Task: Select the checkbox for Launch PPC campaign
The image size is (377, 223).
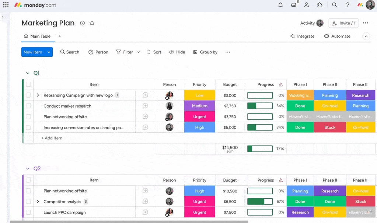Action: pyautogui.click(x=28, y=212)
